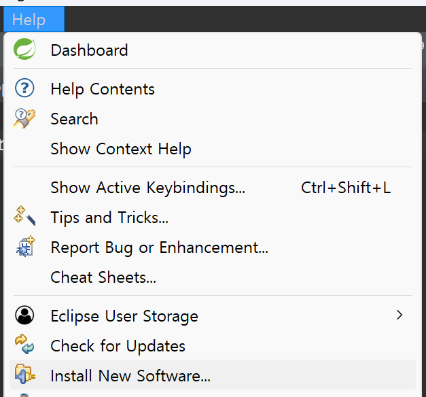The width and height of the screenshot is (426, 397).
Task: Choose Search in the Help menu
Action: click(74, 120)
